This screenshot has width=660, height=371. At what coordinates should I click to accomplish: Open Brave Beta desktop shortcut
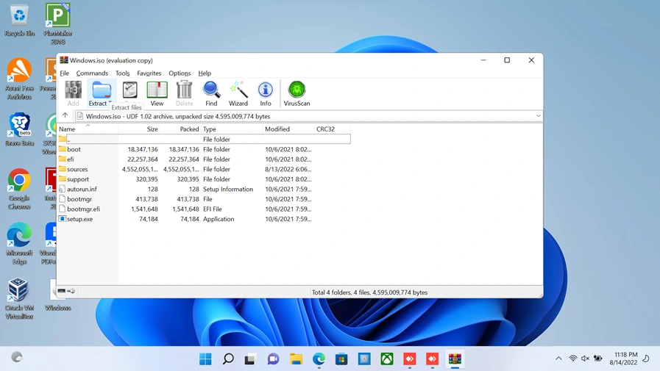point(19,129)
